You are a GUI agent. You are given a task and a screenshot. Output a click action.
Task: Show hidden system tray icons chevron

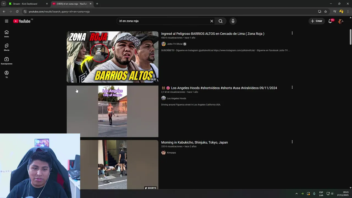click(296, 194)
